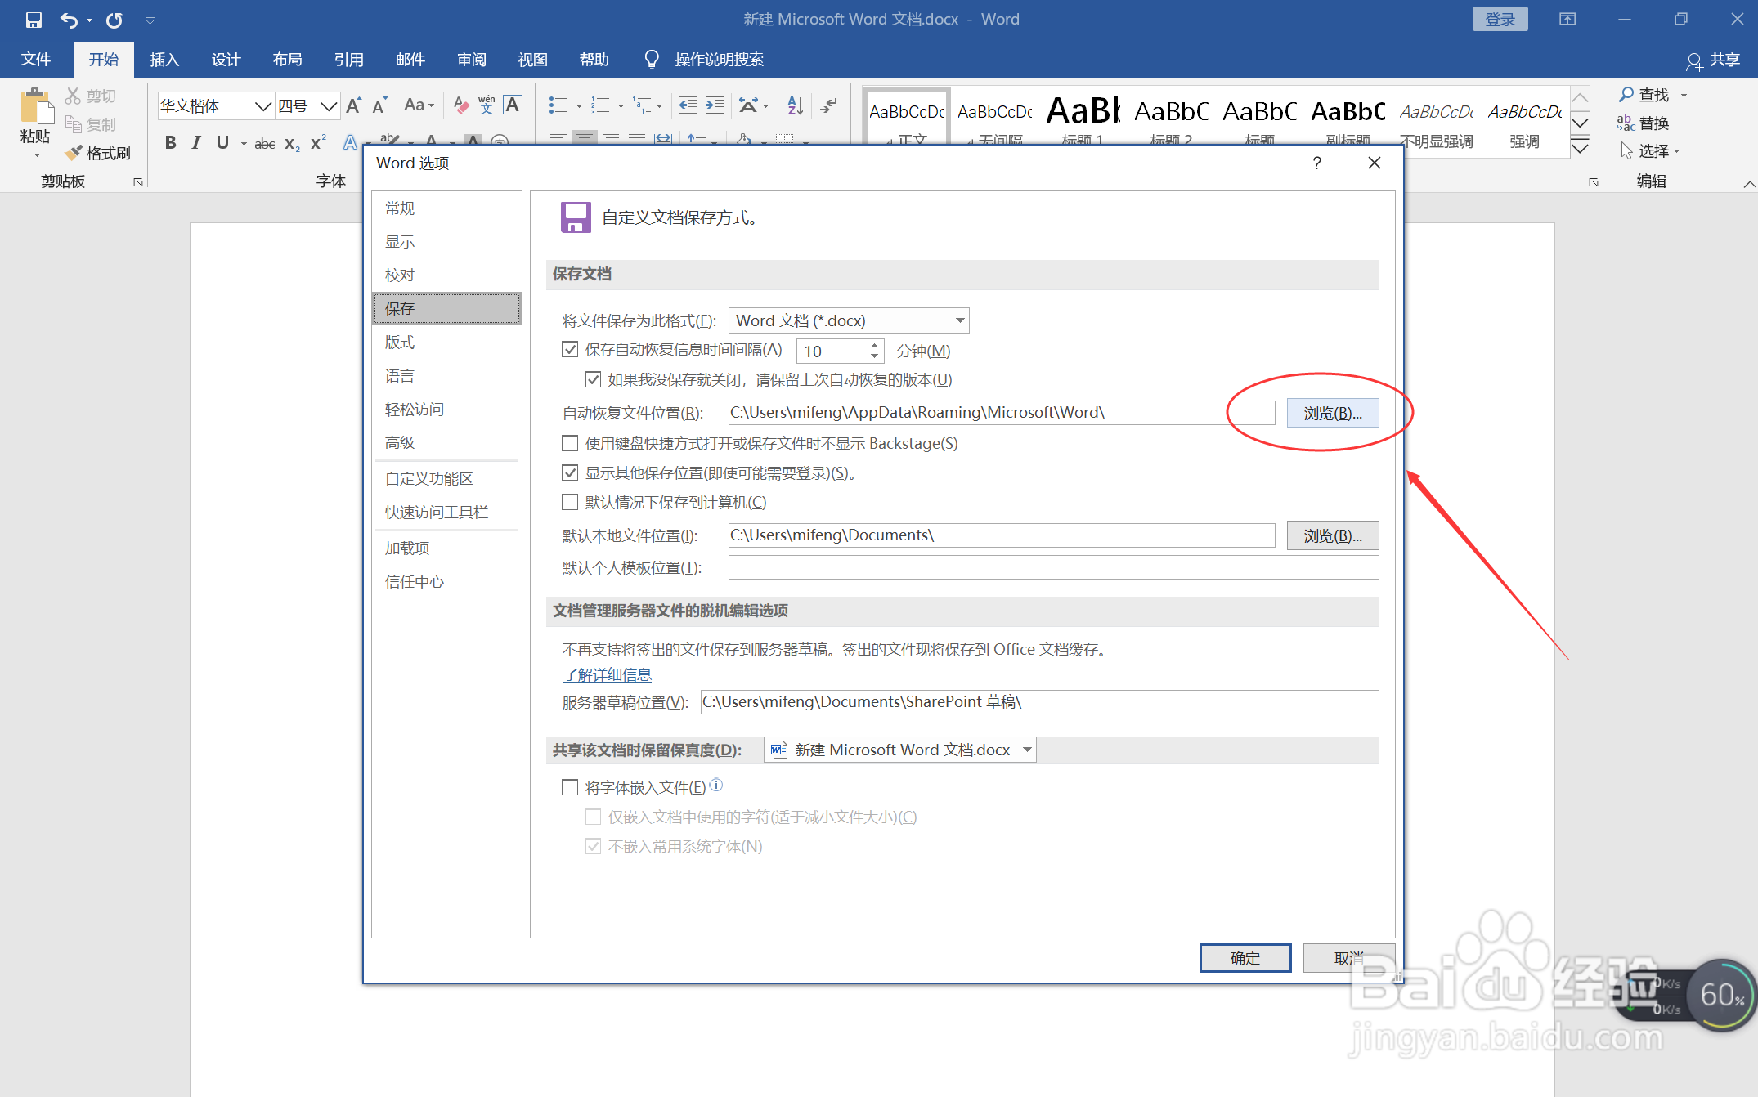The height and width of the screenshot is (1097, 1758).
Task: Click the Undo arrow icon
Action: point(69,20)
